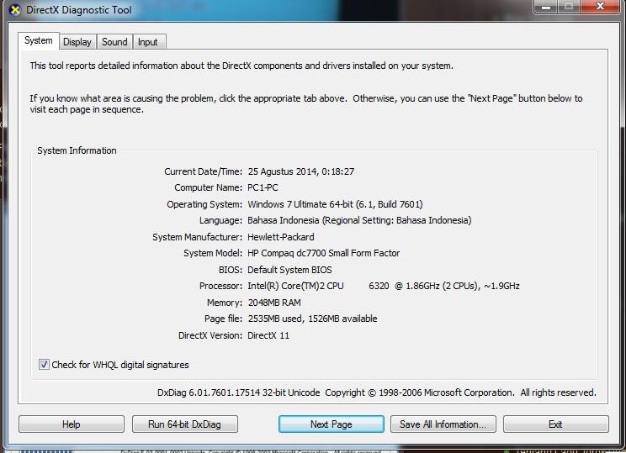
Task: Click the DirectX 11 version value
Action: click(x=268, y=335)
